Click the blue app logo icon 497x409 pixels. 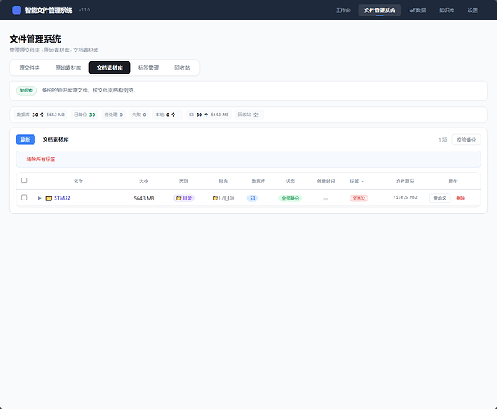click(17, 10)
